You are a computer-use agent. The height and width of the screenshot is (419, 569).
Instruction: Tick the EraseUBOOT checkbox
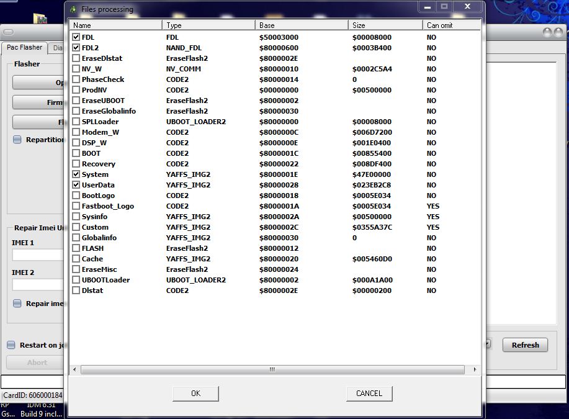tap(76, 100)
